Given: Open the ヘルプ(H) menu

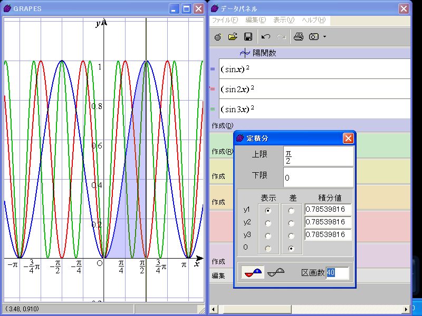Looking at the screenshot, I should pos(313,21).
